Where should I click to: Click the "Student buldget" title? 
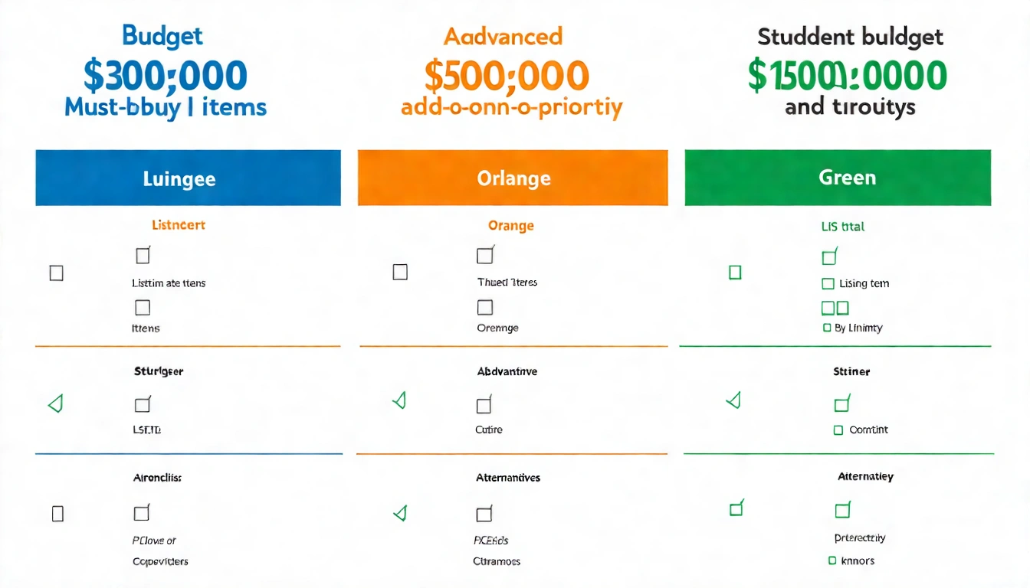pos(850,37)
